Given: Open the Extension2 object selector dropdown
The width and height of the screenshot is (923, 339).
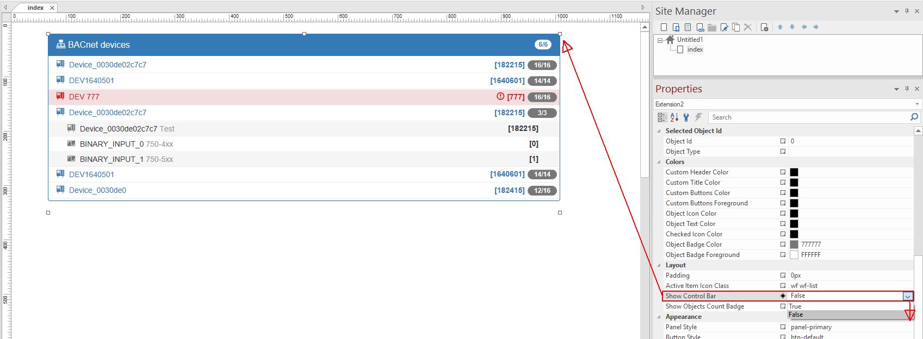Looking at the screenshot, I should [x=917, y=104].
